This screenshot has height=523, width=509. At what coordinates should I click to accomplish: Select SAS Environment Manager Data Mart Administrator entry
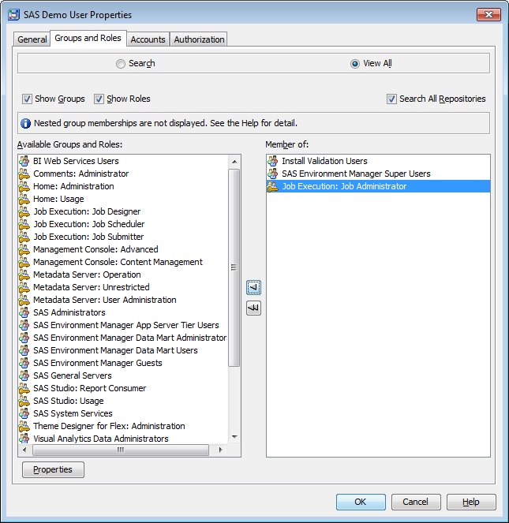(130, 338)
